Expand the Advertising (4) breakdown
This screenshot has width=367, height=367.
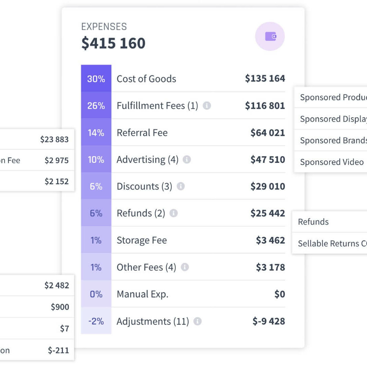pyautogui.click(x=147, y=159)
